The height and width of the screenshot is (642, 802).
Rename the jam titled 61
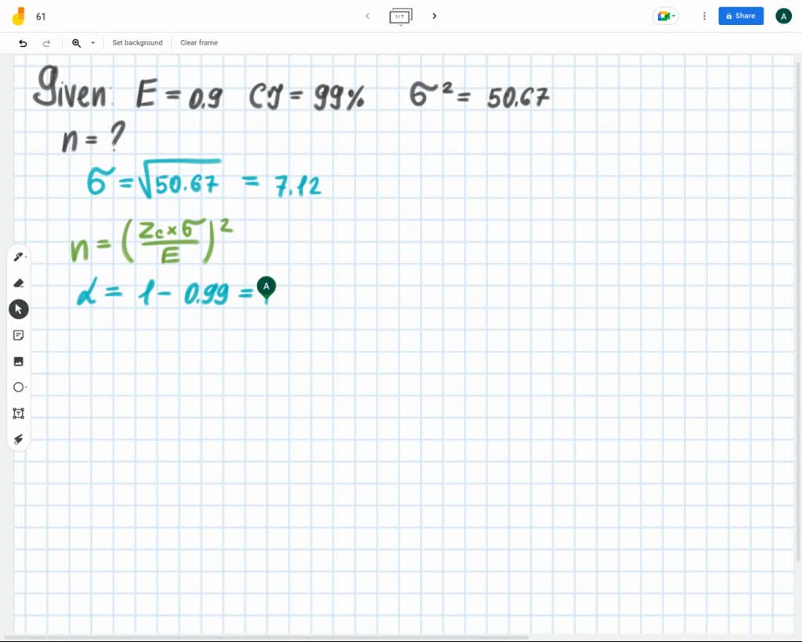pyautogui.click(x=41, y=16)
